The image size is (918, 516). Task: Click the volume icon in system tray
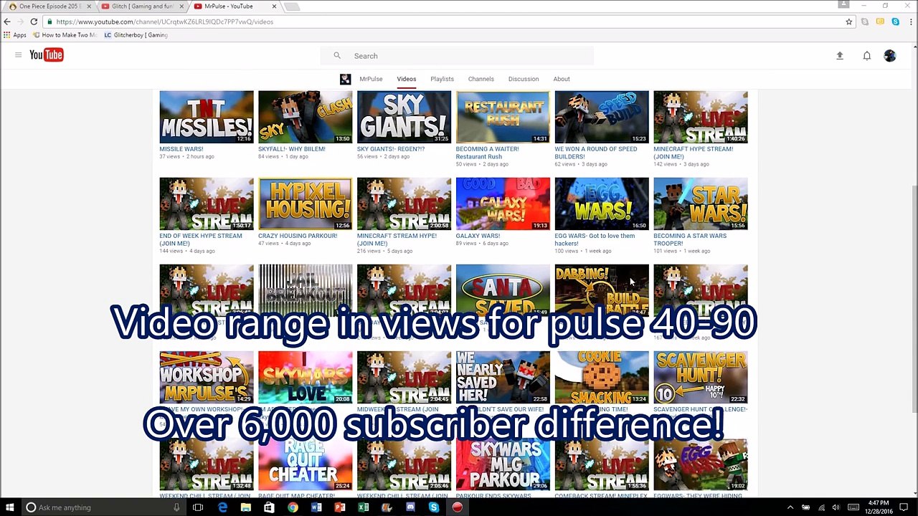click(x=836, y=507)
